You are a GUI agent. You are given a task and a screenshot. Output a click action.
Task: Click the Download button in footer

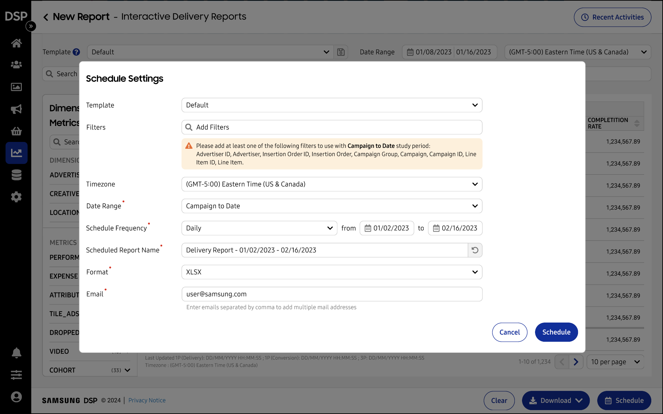[x=556, y=401]
